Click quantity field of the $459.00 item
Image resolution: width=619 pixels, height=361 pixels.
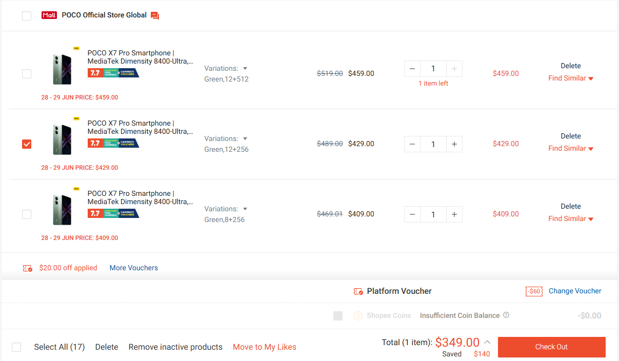coord(433,69)
